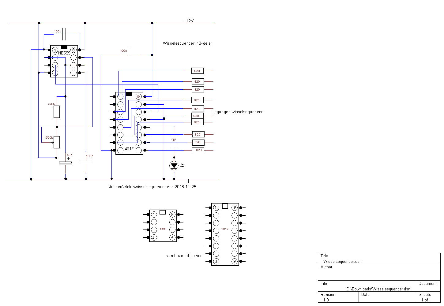Click the 4017 label inside the schematic counter chip
The image size is (444, 306).
[x=129, y=149]
